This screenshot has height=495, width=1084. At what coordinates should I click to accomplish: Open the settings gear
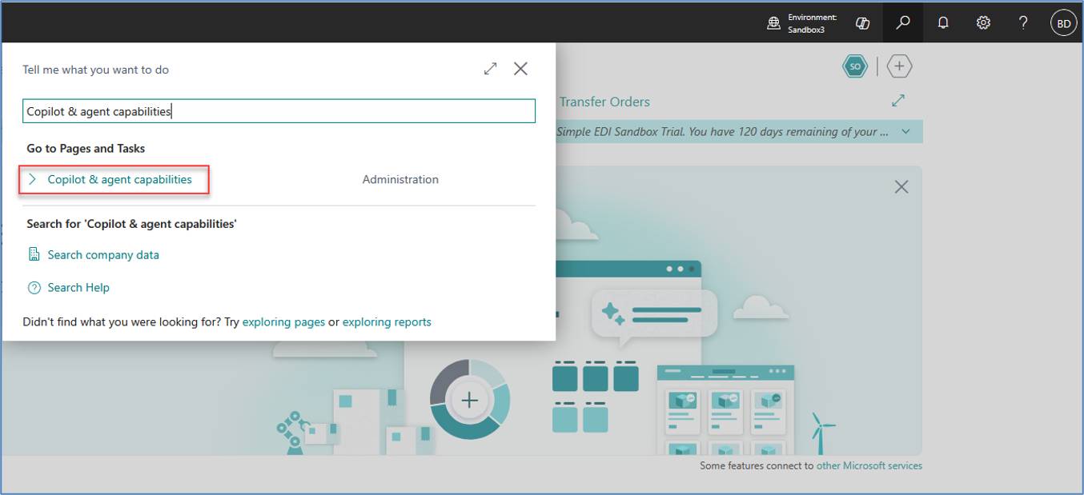983,23
